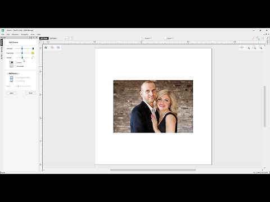This screenshot has width=270, height=202.
Task: Click the horizontal split view icon
Action: [x=66, y=38]
